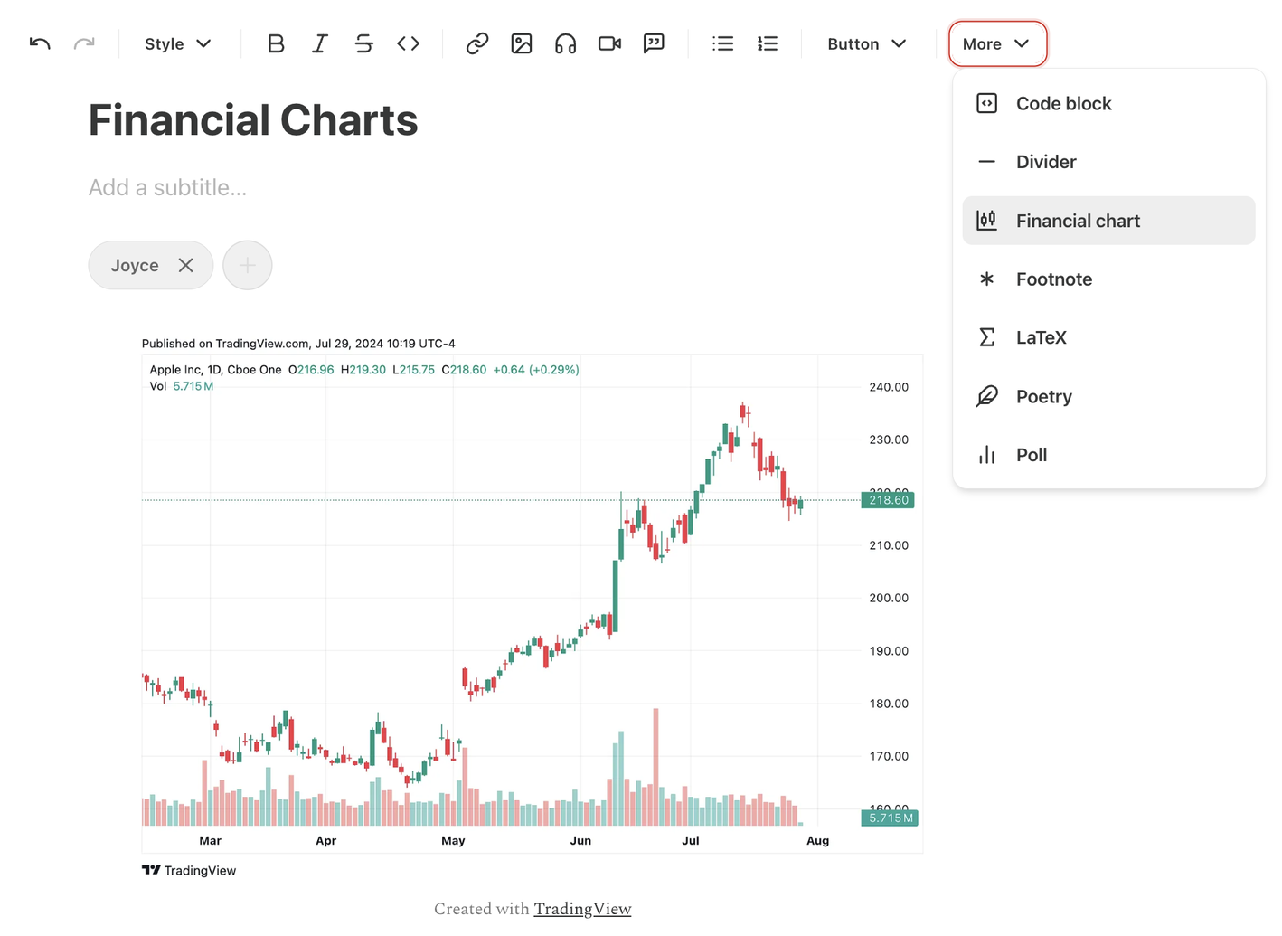Remove the Joyce tag

pos(186,265)
